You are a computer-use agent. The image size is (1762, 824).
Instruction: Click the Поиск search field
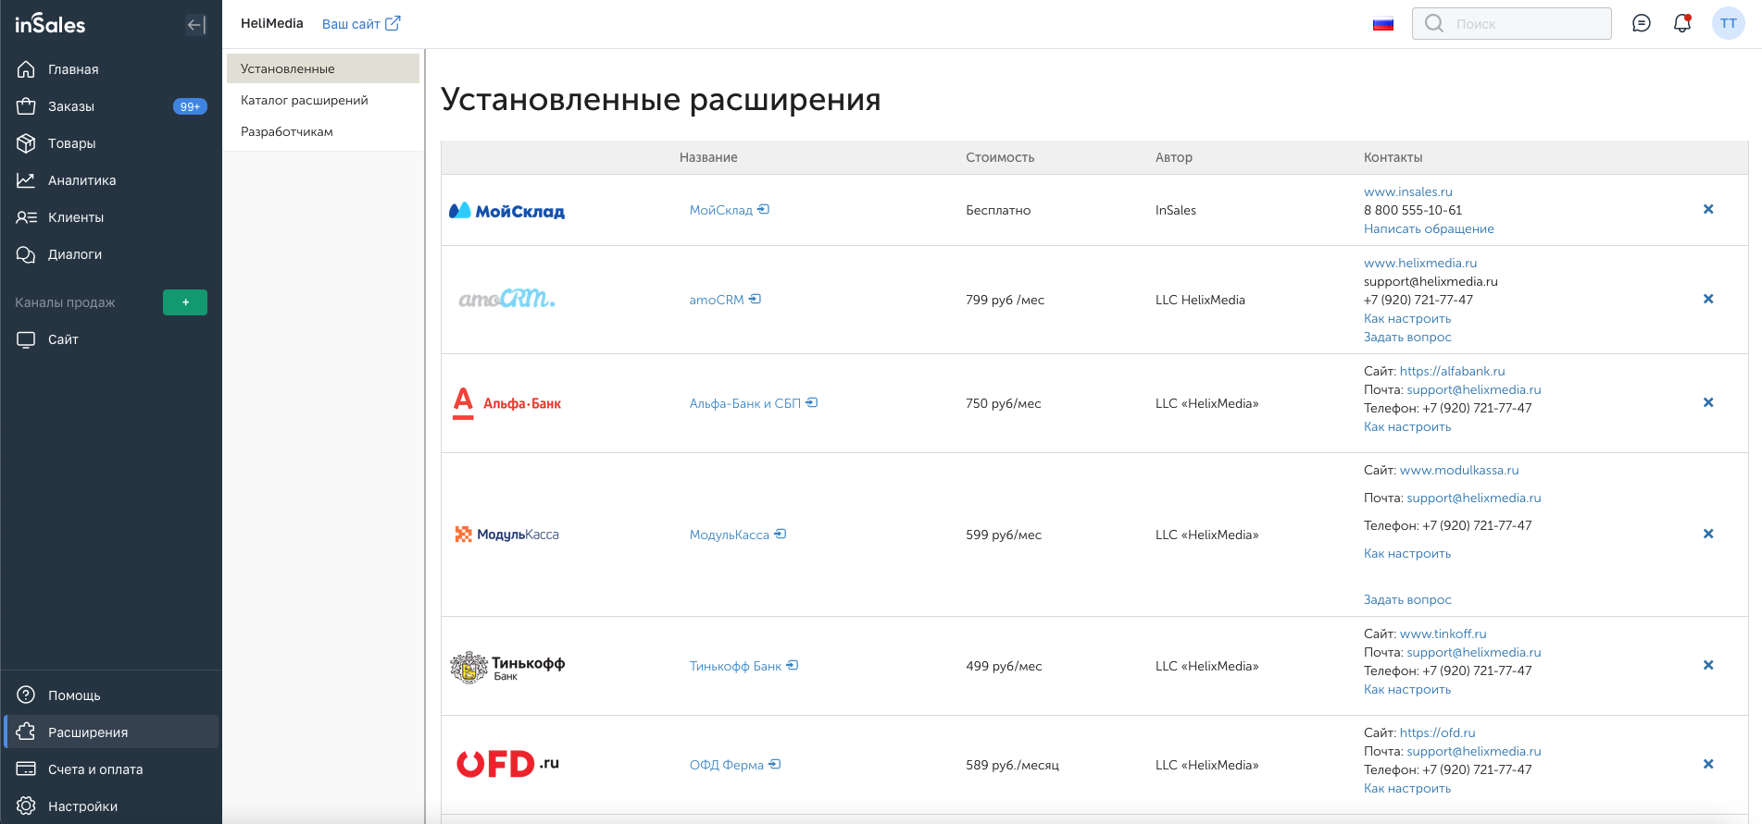tap(1511, 24)
